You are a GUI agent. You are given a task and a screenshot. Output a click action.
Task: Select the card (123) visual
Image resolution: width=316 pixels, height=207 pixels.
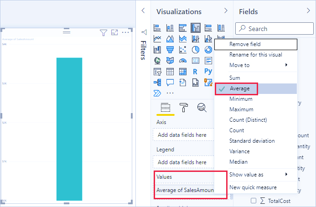click(196, 61)
